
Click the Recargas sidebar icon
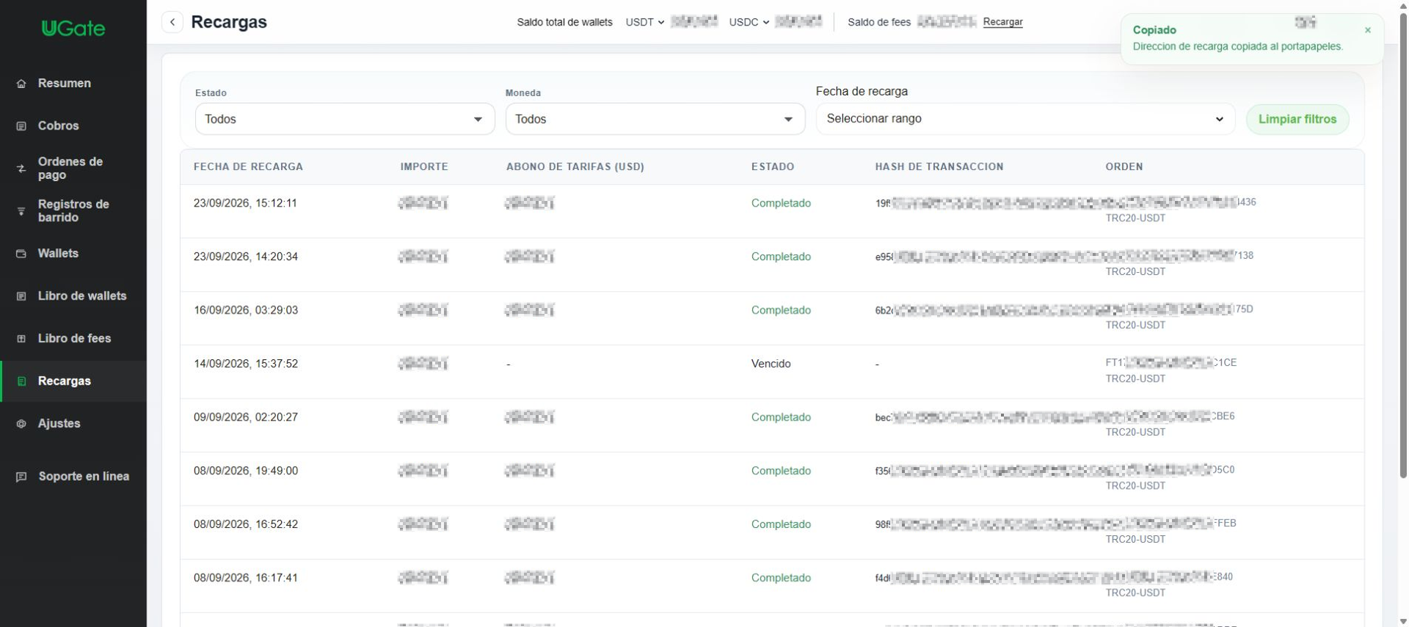click(21, 381)
